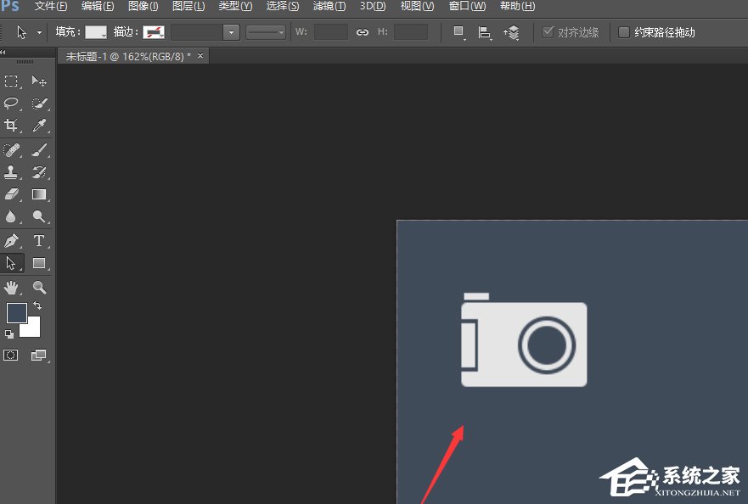Open the 滤镜(T) menu

coord(329,6)
